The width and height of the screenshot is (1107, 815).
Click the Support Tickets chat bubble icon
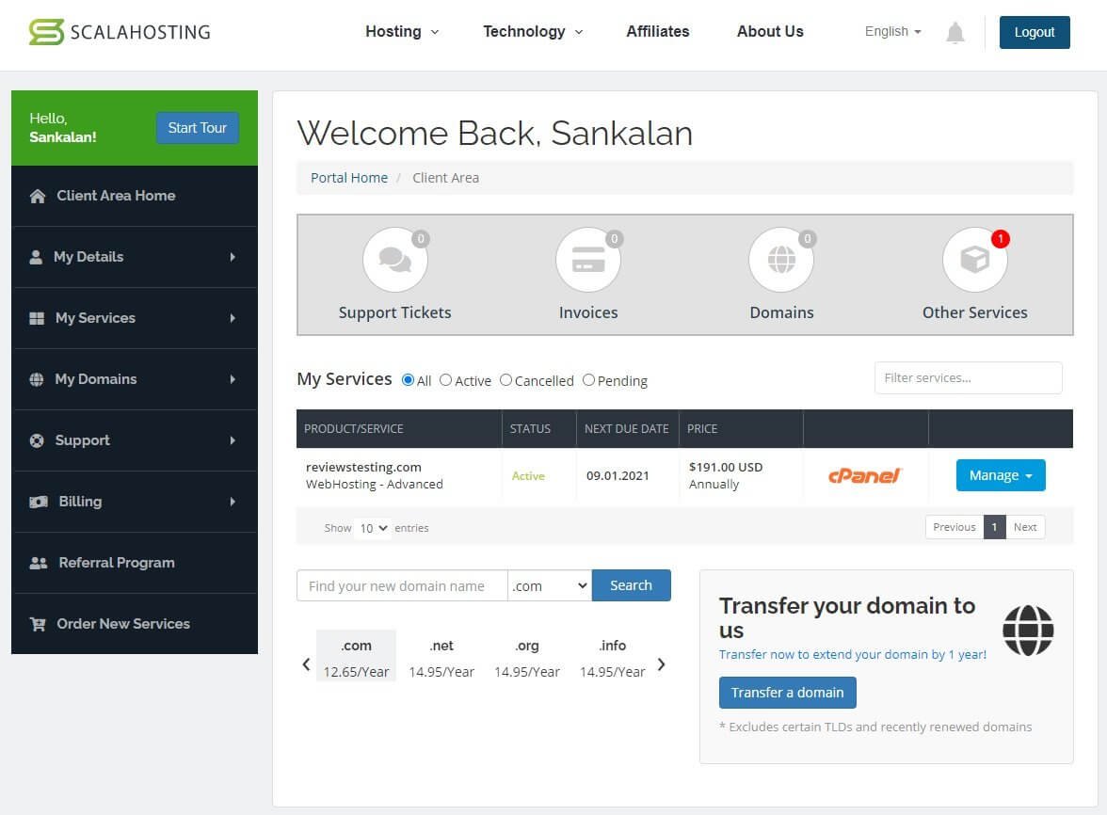coord(394,259)
